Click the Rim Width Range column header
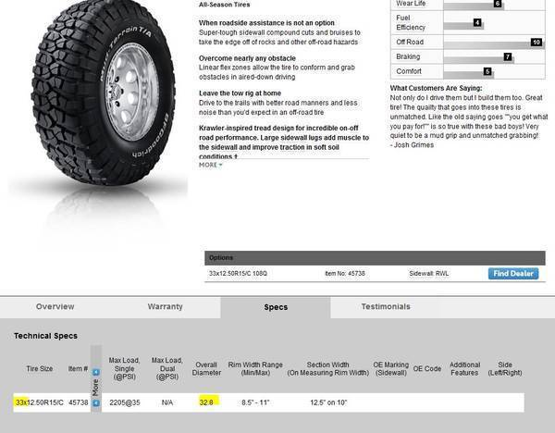The width and height of the screenshot is (555, 433). tap(255, 368)
